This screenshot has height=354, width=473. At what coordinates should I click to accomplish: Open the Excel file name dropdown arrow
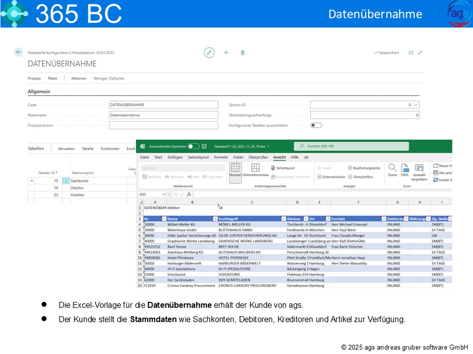(x=268, y=147)
